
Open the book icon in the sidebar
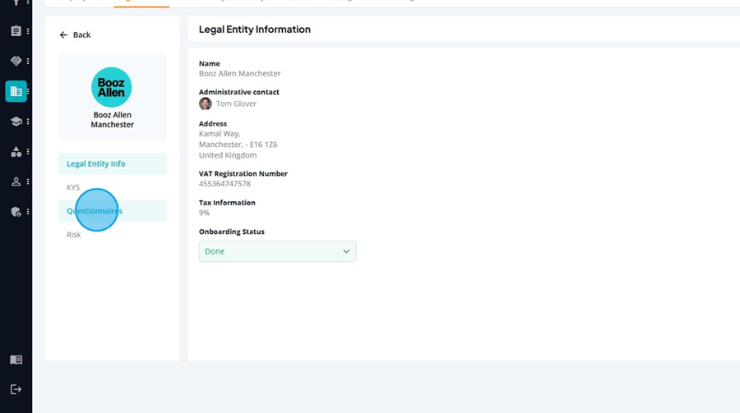[16, 360]
